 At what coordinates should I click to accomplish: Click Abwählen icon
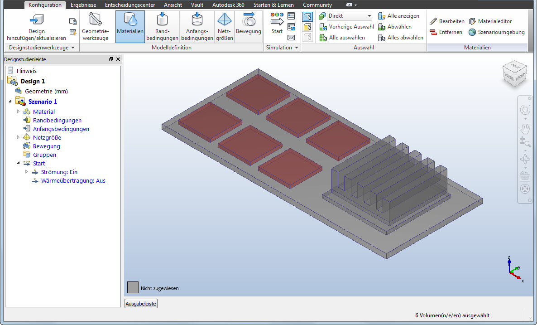(382, 27)
